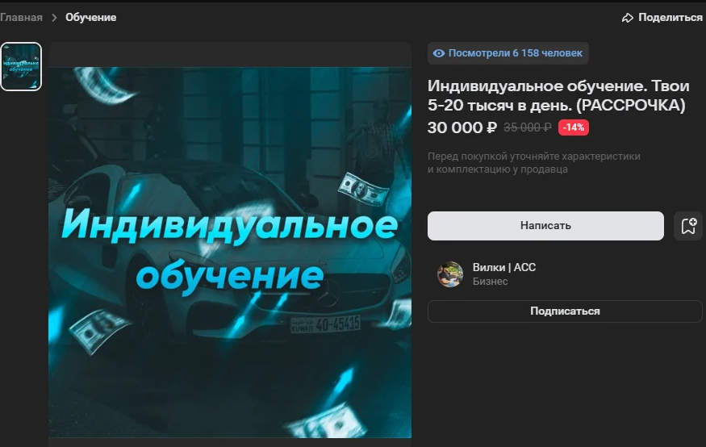Click the Подписаться button
The width and height of the screenshot is (706, 447).
(x=565, y=311)
